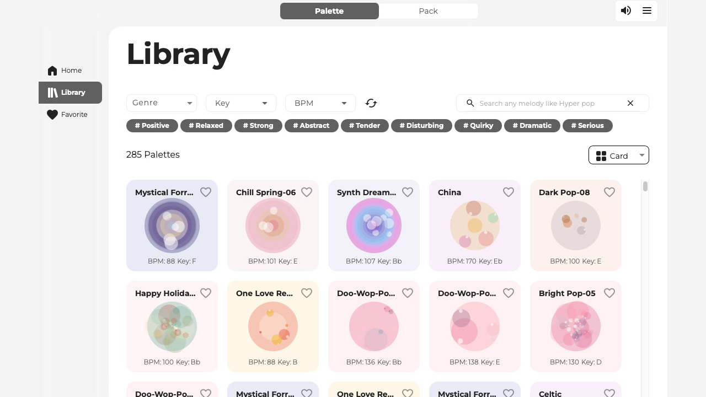The image size is (706, 397).
Task: Favorite the Bright Pop-05 palette
Action: point(609,293)
